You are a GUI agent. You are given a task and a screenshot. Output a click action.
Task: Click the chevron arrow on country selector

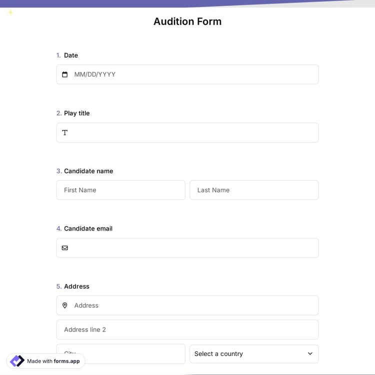pos(310,354)
